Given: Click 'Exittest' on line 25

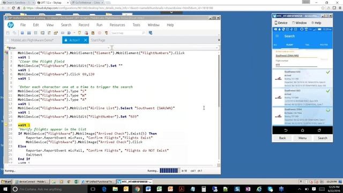Looking at the screenshot, I should 34,155.
